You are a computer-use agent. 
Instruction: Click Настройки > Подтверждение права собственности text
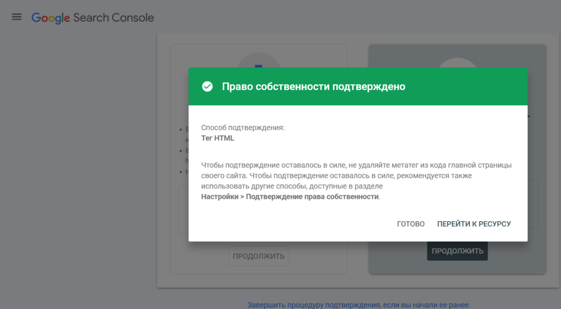[x=290, y=197]
